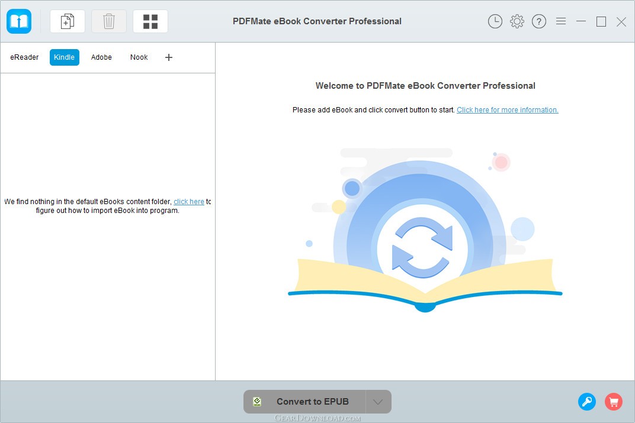
Task: Click the register key icon
Action: tap(587, 402)
